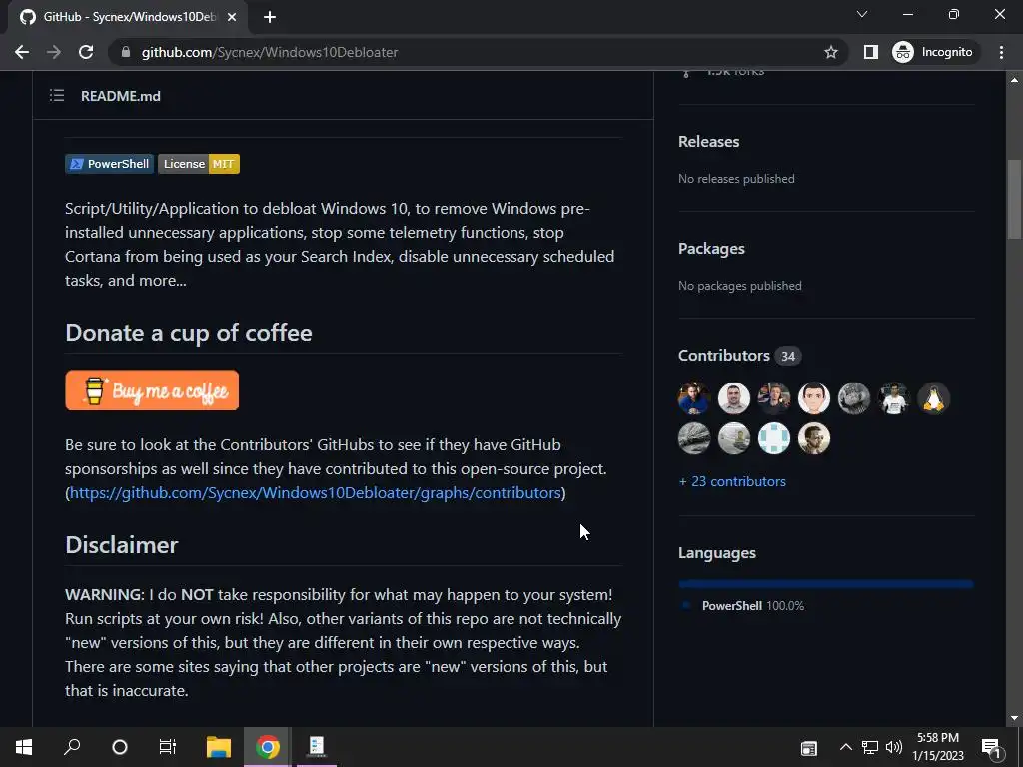Open the side panel icon in Chrome toolbar
Screen dimensions: 1023x767
click(870, 52)
